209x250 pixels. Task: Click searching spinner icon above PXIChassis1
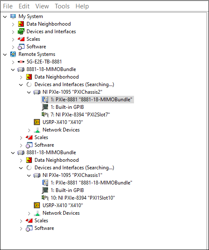[29, 168]
